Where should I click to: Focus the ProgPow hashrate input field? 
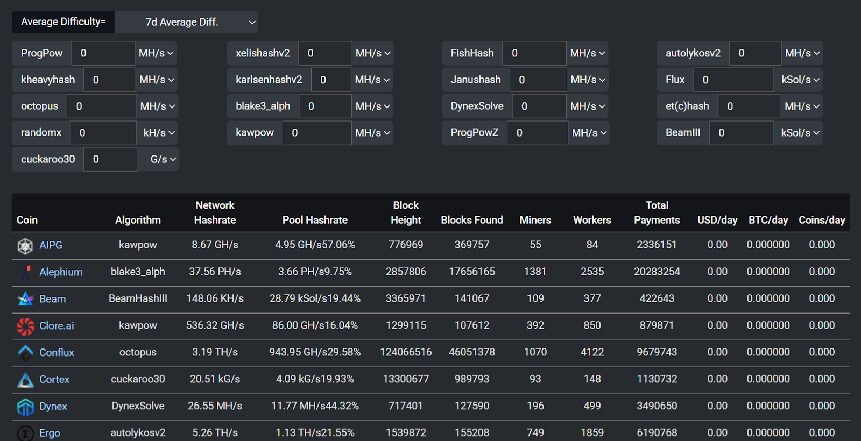(x=103, y=53)
